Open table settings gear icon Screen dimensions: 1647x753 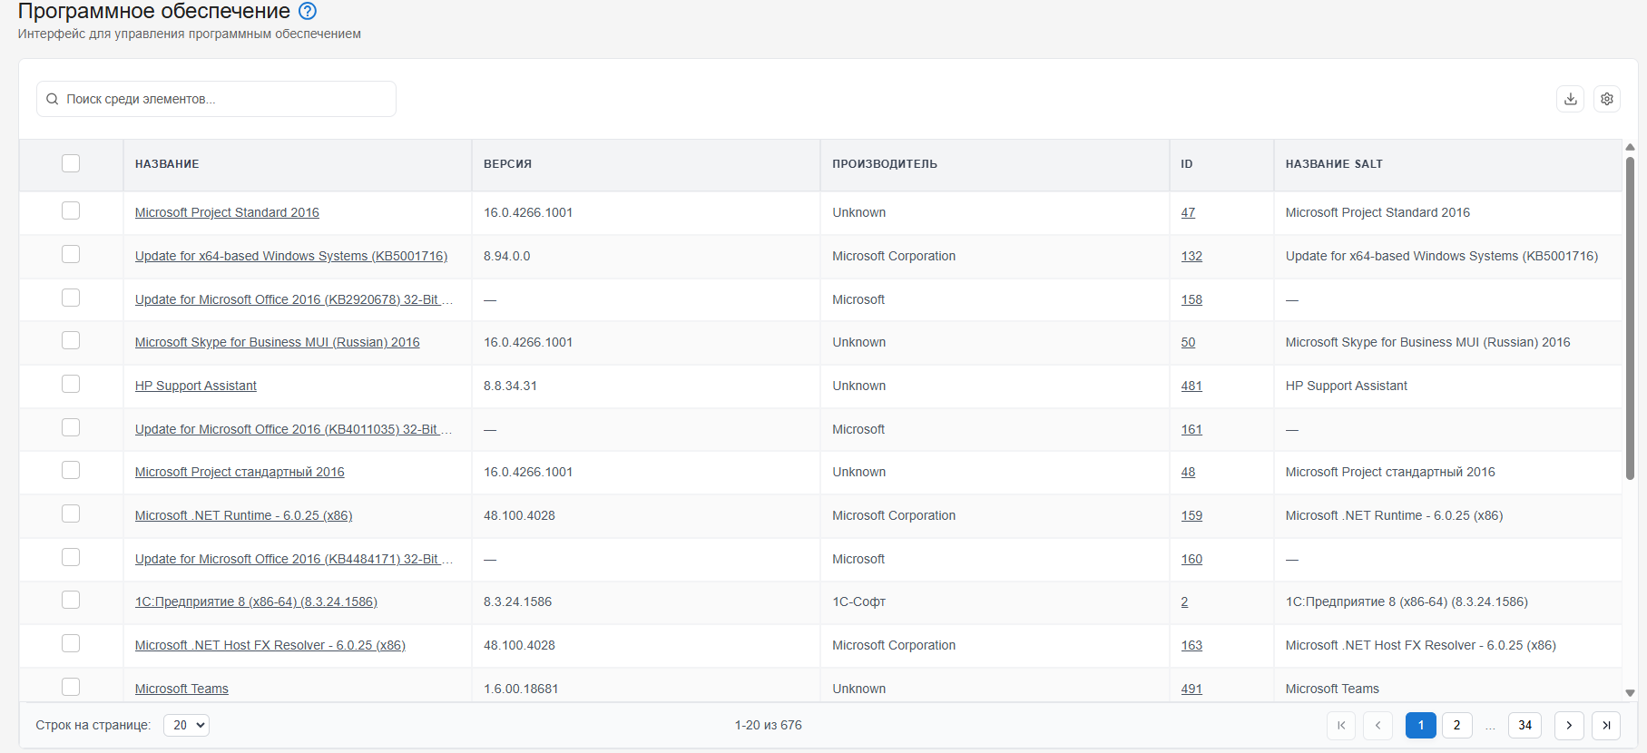pyautogui.click(x=1607, y=99)
